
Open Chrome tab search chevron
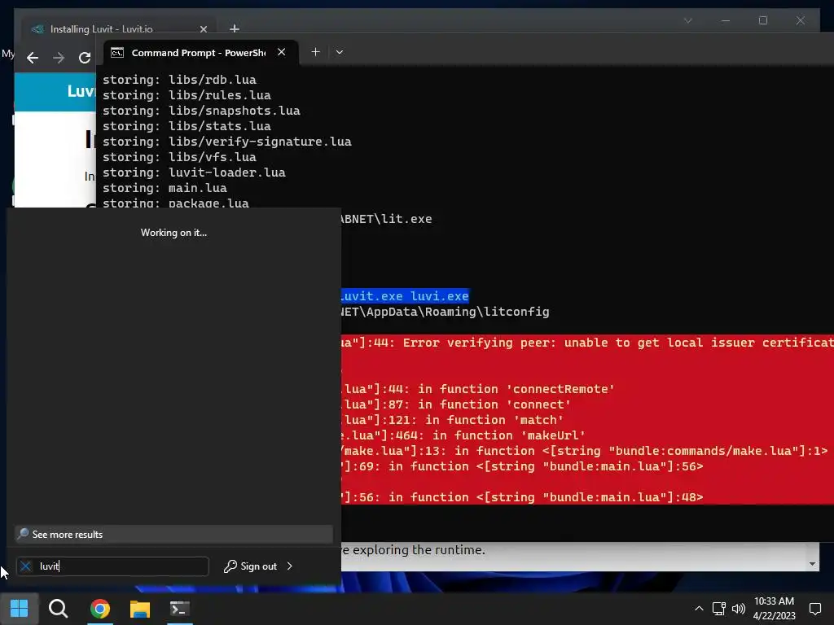pos(687,20)
